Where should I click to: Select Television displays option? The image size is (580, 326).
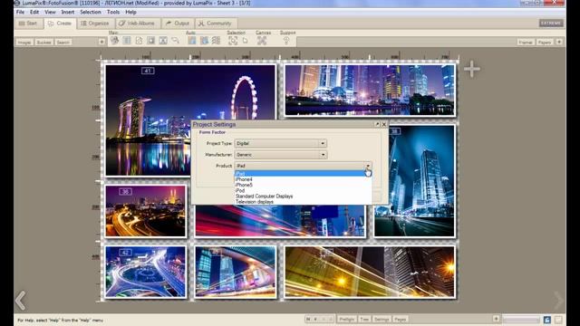click(x=303, y=202)
